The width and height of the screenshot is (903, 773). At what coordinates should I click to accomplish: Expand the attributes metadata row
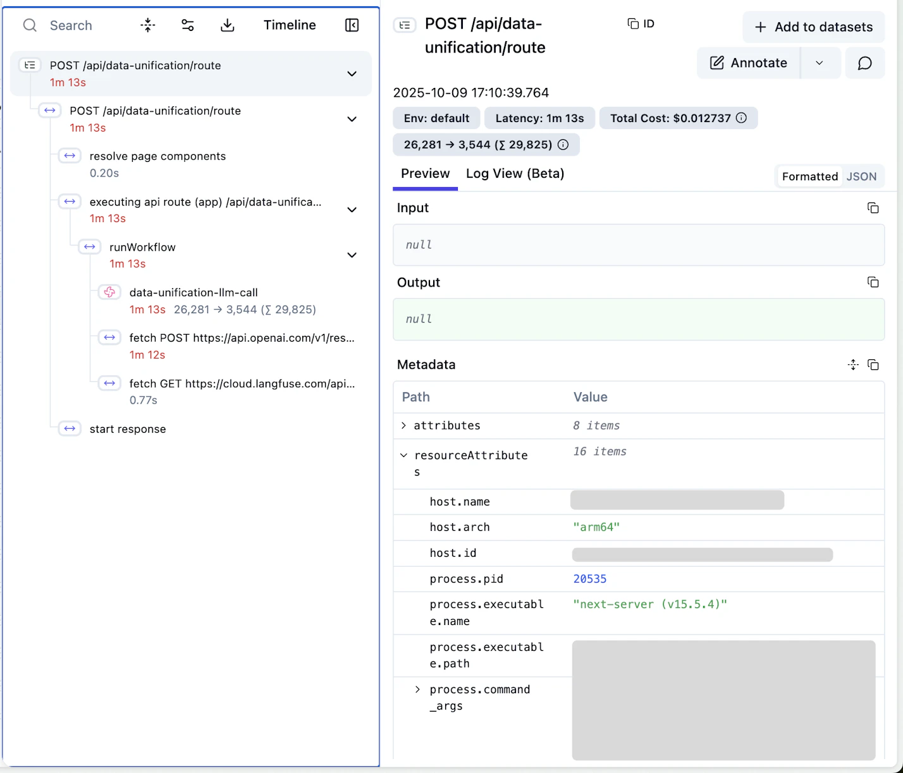[x=404, y=426]
